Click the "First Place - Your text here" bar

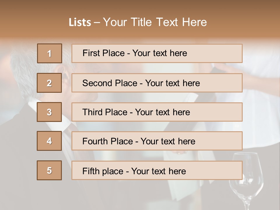157,53
